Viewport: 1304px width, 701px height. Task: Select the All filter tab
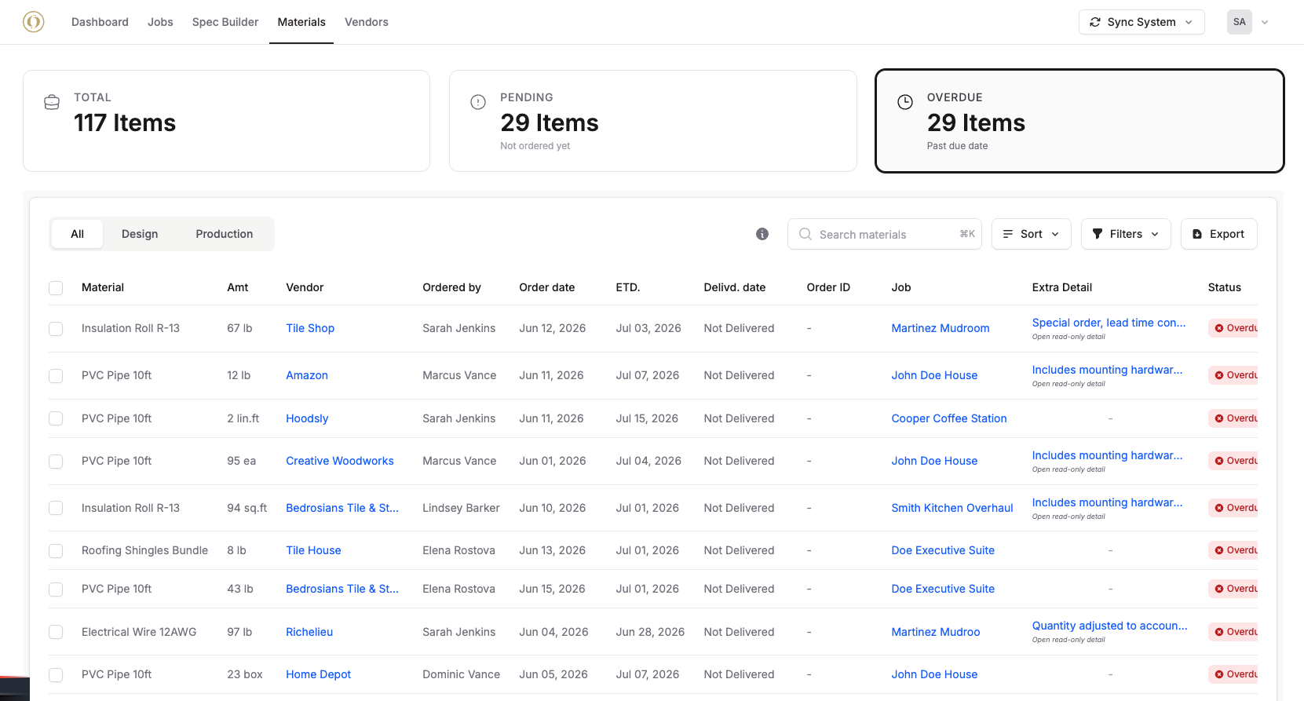(77, 234)
